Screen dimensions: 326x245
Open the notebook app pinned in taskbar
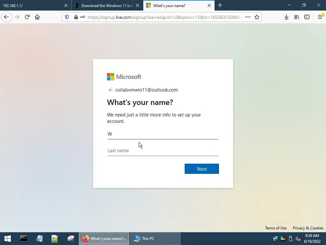(39, 239)
